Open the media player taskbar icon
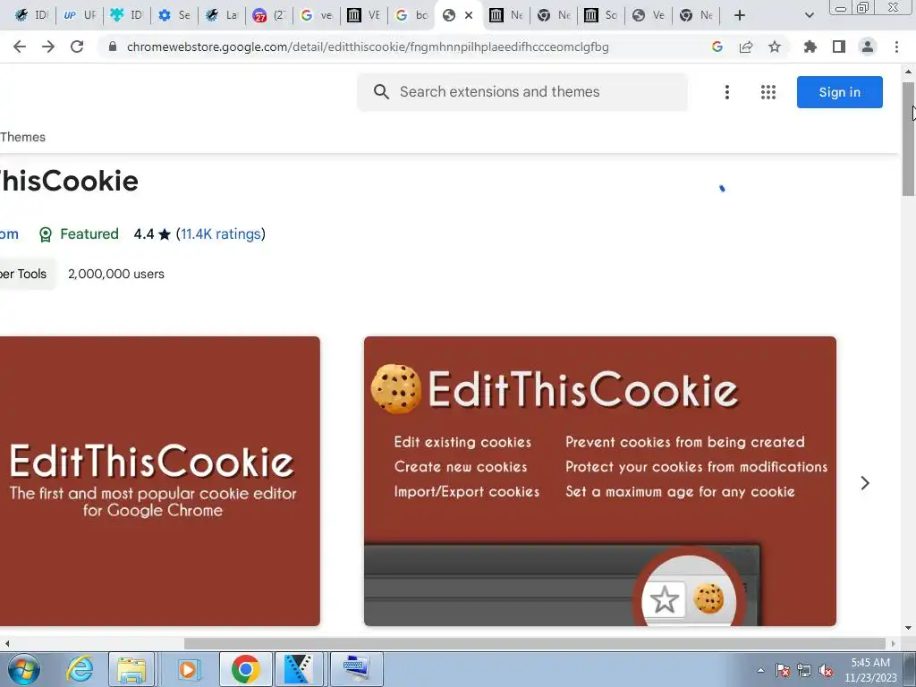916x687 pixels. (188, 669)
